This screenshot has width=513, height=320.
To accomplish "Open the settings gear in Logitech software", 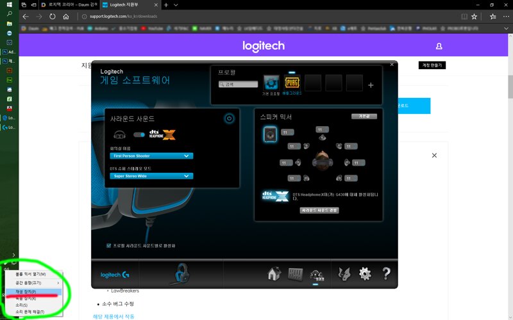I will click(365, 274).
